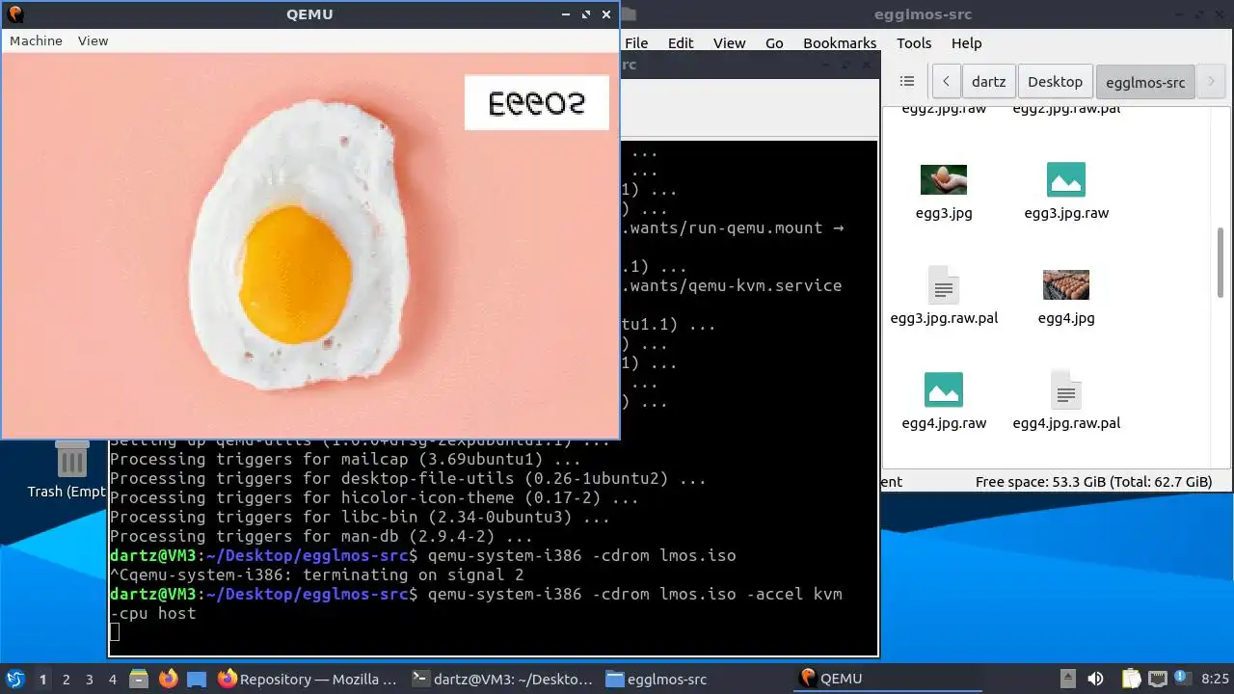This screenshot has height=694, width=1234.
Task: Launch Firefox from taskbar quicklaunch
Action: coord(168,679)
